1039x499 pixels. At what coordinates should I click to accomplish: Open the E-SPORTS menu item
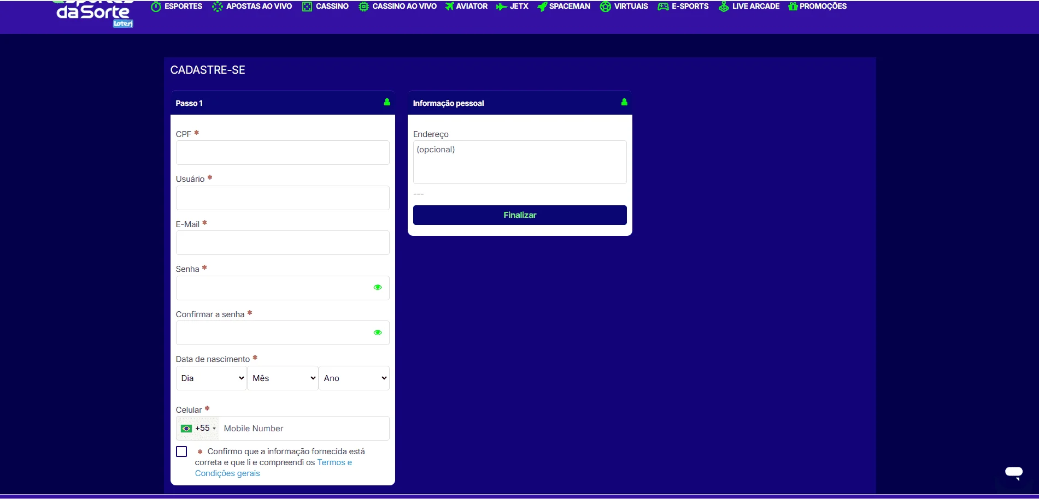(690, 7)
